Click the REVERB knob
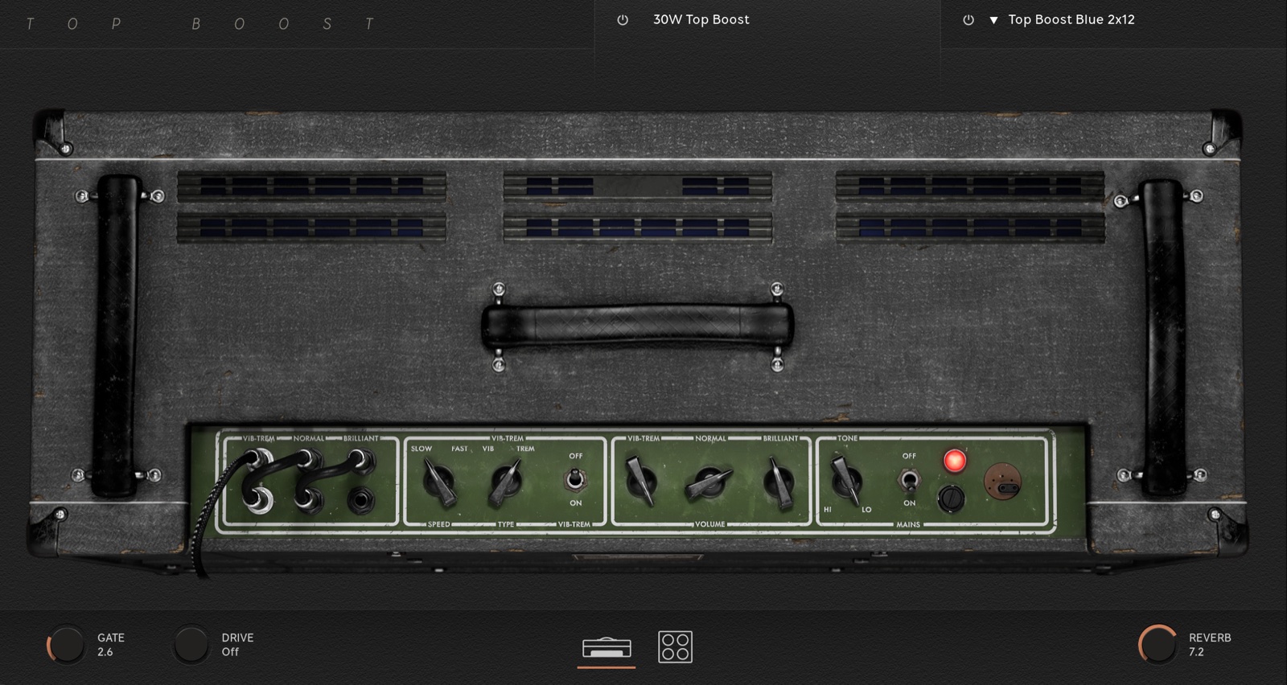 tap(1158, 645)
